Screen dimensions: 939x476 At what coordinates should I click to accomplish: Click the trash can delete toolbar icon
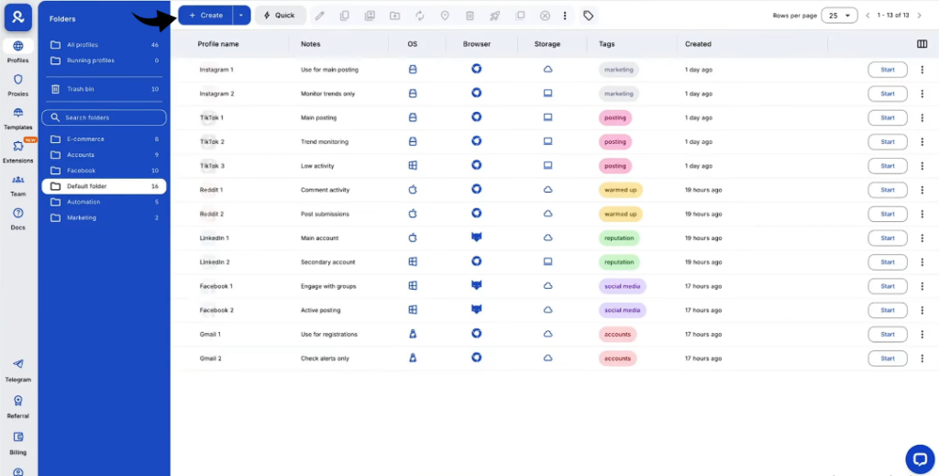(470, 16)
